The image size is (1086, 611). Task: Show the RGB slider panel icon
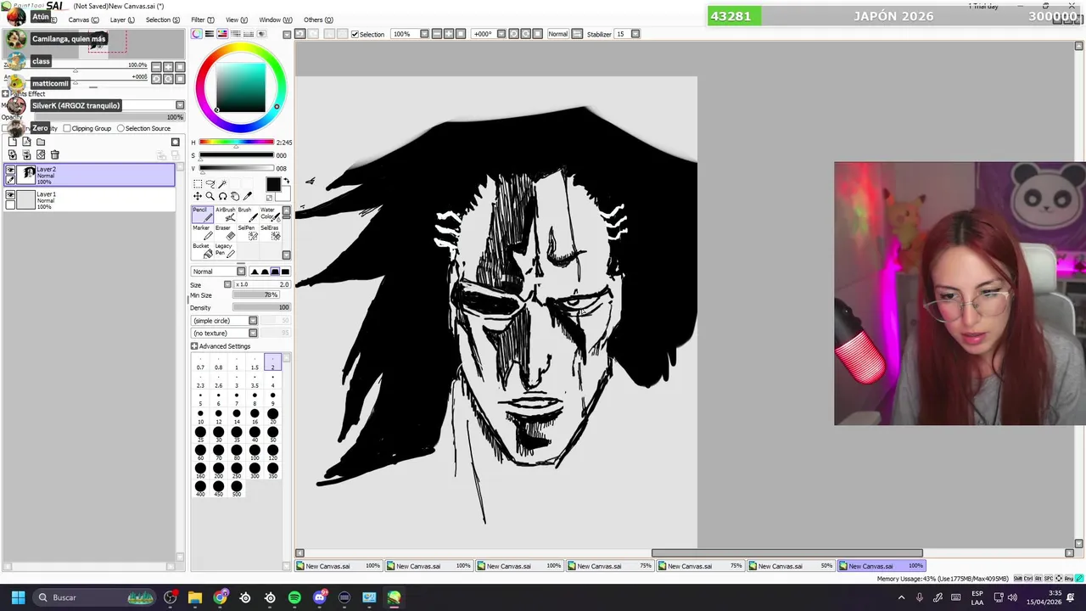pyautogui.click(x=210, y=34)
